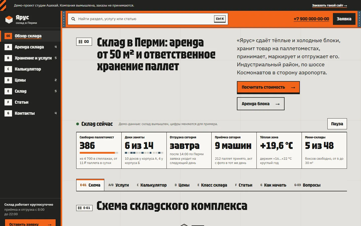
Task: Click the Схема складского комплекса heading
Action: (172, 206)
